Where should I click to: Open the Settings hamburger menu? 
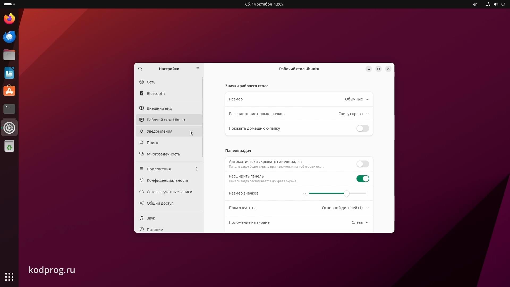point(198,69)
